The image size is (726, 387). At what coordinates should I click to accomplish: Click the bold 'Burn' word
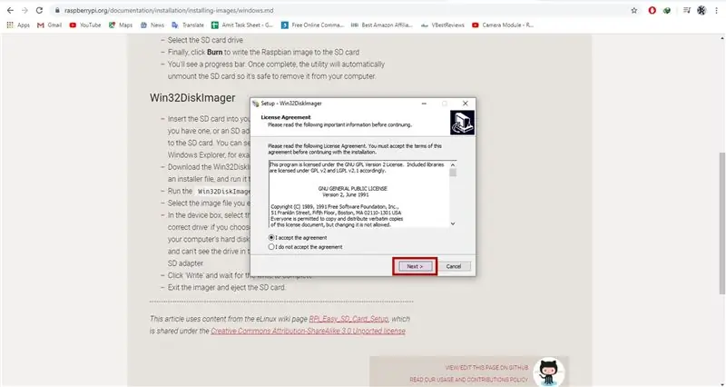(x=215, y=53)
